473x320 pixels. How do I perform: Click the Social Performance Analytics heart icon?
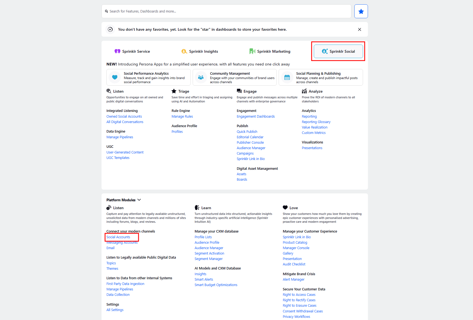115,77
